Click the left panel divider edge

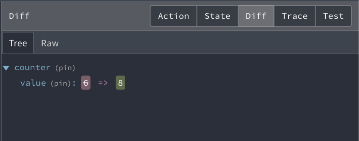1,70
